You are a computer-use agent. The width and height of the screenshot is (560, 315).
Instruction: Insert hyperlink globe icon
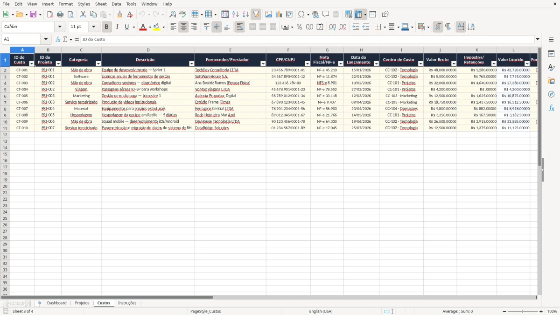coord(316,14)
